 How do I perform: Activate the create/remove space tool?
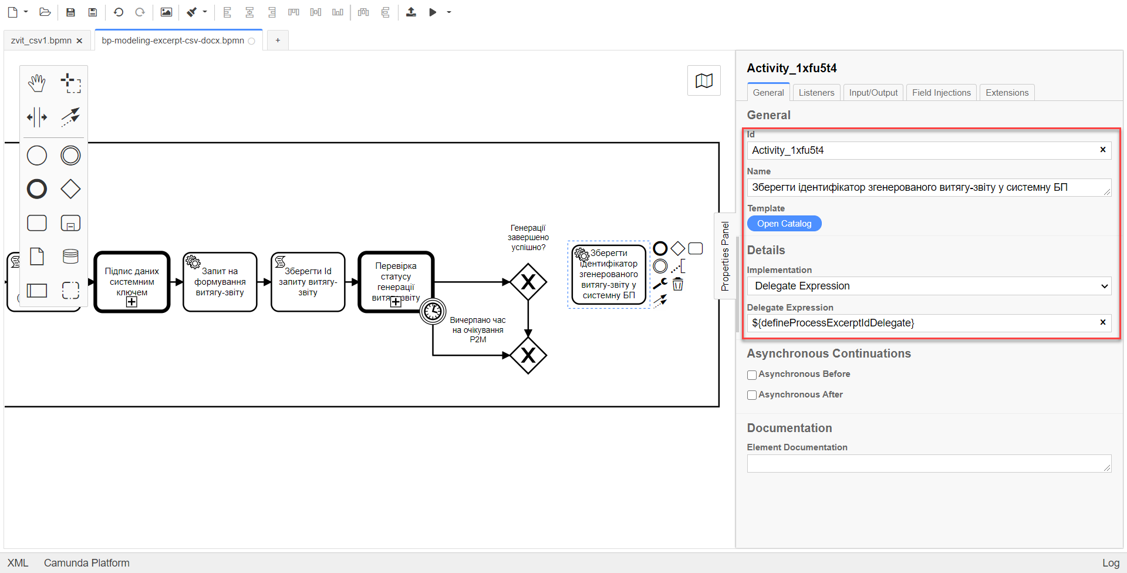coord(37,117)
